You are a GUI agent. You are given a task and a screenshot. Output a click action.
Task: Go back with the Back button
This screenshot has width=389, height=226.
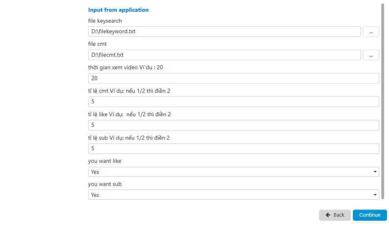pos(335,215)
